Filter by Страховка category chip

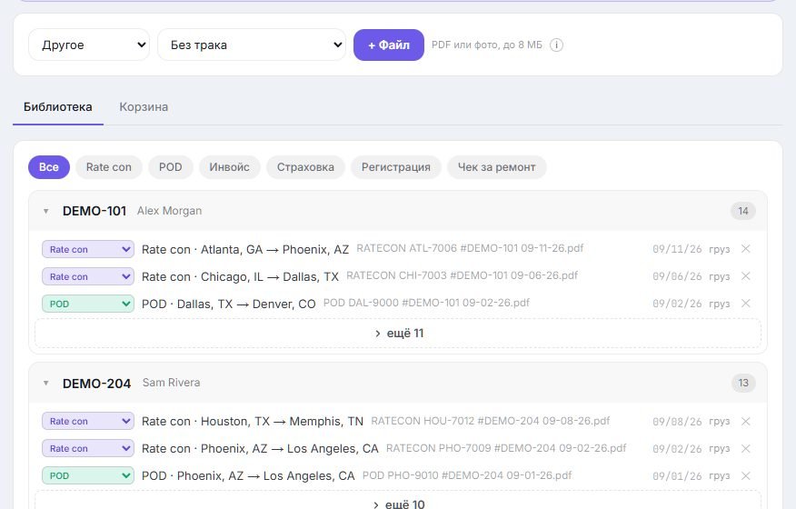305,167
